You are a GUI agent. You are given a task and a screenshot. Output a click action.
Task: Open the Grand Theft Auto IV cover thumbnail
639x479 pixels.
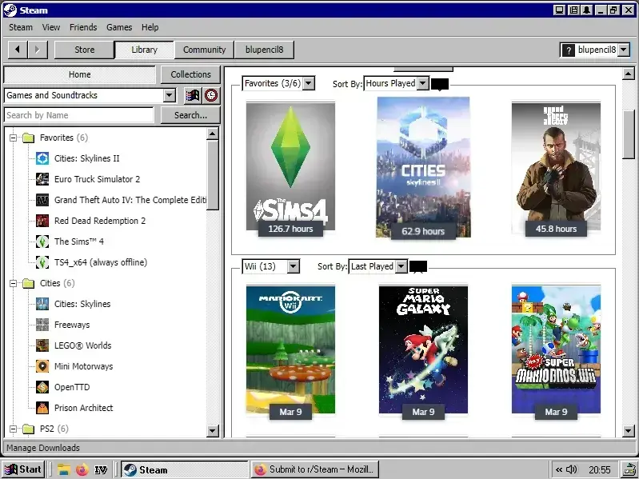[556, 167]
